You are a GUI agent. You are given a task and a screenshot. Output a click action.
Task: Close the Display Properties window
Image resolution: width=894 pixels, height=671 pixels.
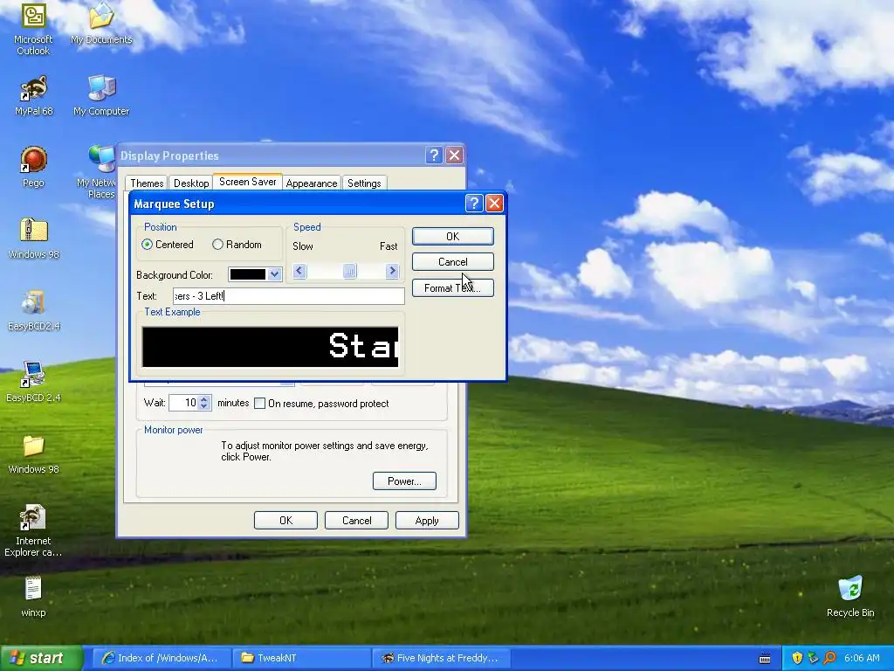(454, 156)
